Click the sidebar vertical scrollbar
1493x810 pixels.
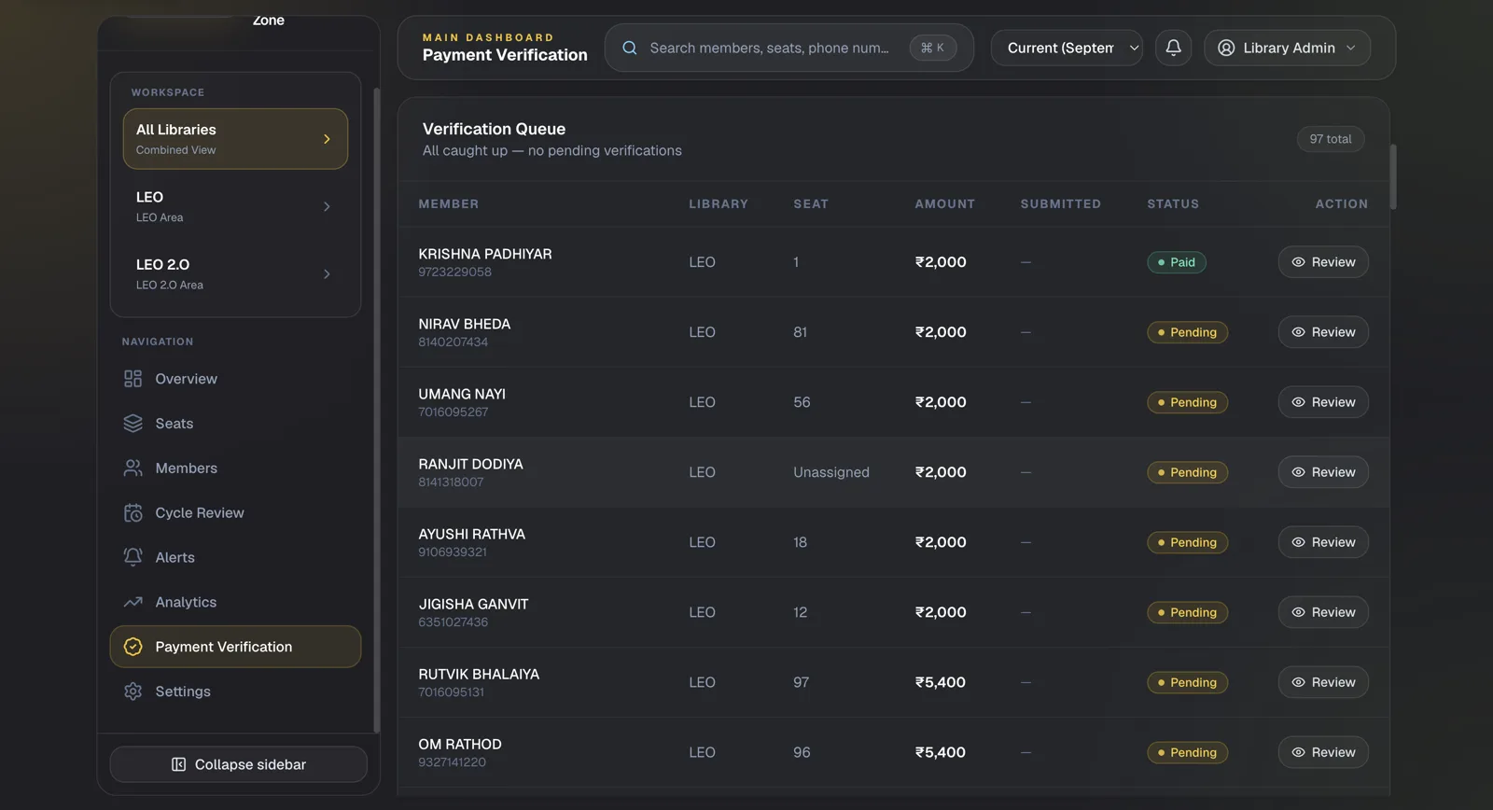tap(376, 411)
